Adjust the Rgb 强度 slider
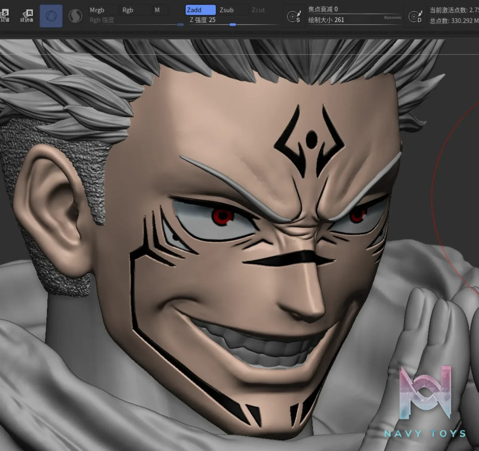This screenshot has height=451, width=479. coord(136,20)
